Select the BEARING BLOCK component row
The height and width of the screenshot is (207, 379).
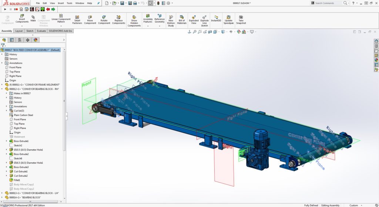pos(23,198)
